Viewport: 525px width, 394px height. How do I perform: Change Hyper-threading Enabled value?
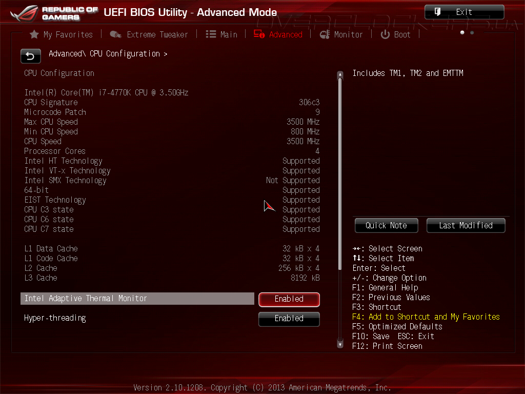[289, 319]
